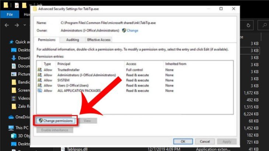Select the Users (J-Office\Users) entry
This screenshot has width=269, height=151.
point(73,85)
